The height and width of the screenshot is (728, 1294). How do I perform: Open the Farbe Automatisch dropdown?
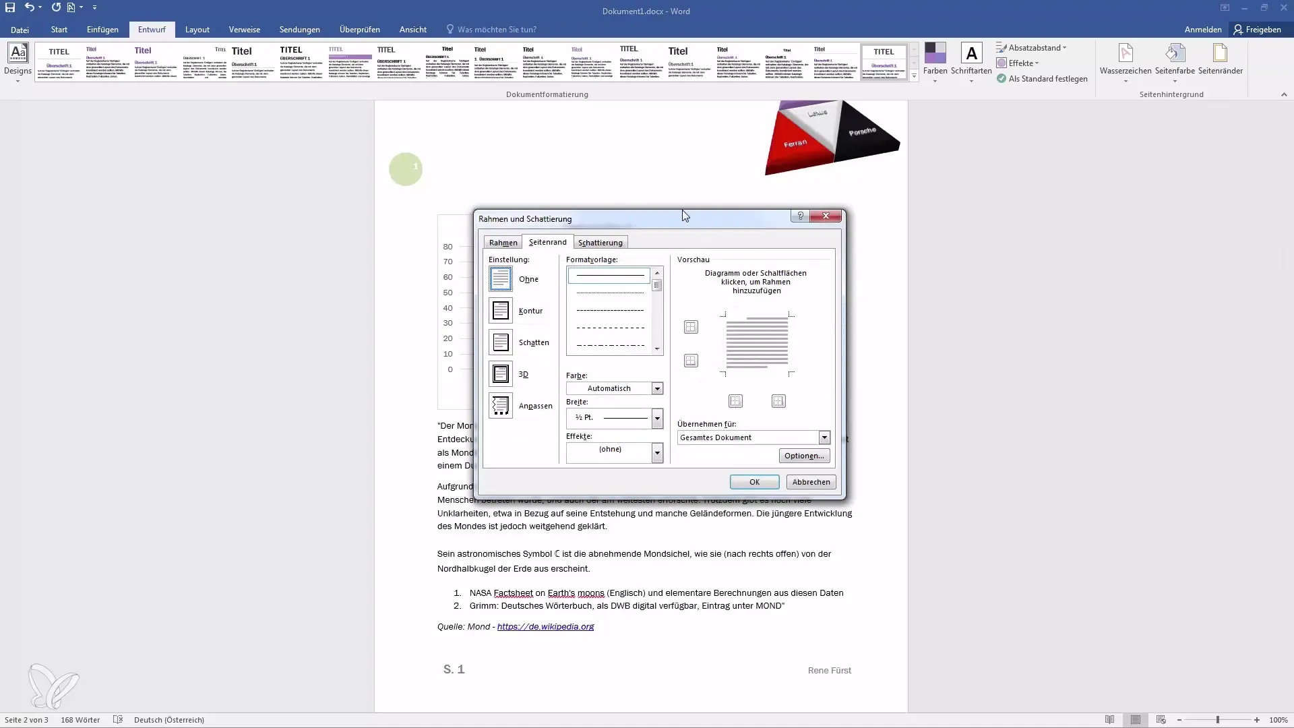[657, 388]
